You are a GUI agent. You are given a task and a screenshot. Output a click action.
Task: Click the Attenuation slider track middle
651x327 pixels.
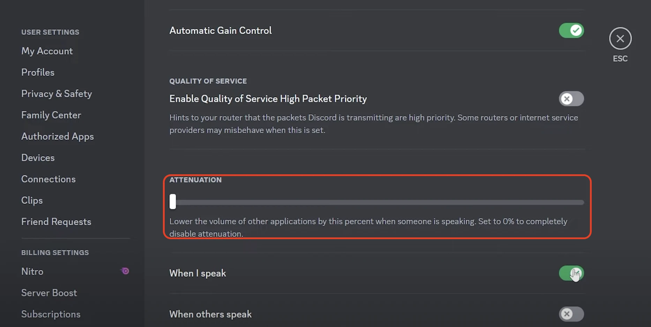pos(379,203)
